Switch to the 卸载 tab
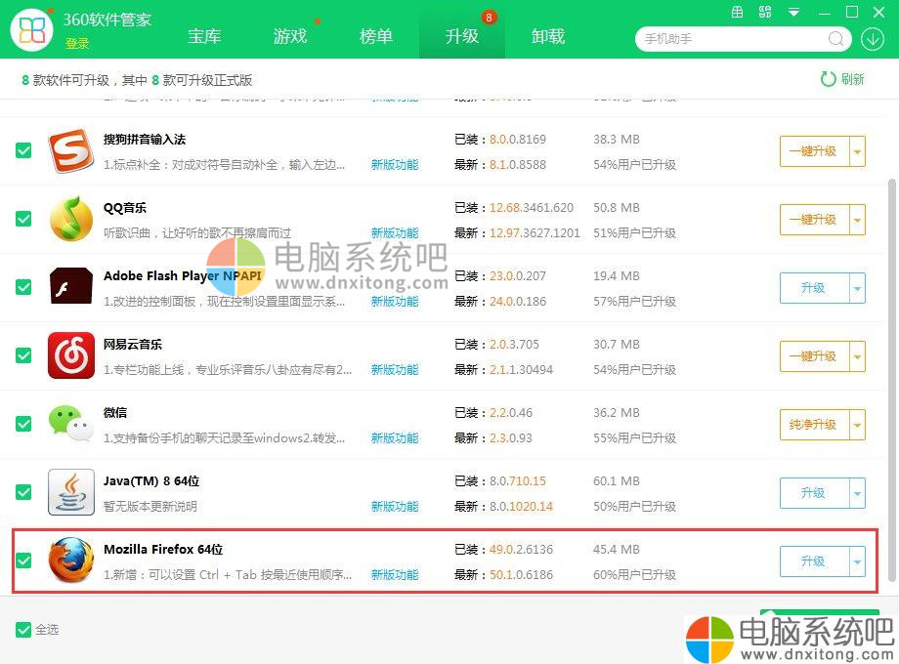Screen dimensions: 899x664 click(548, 36)
